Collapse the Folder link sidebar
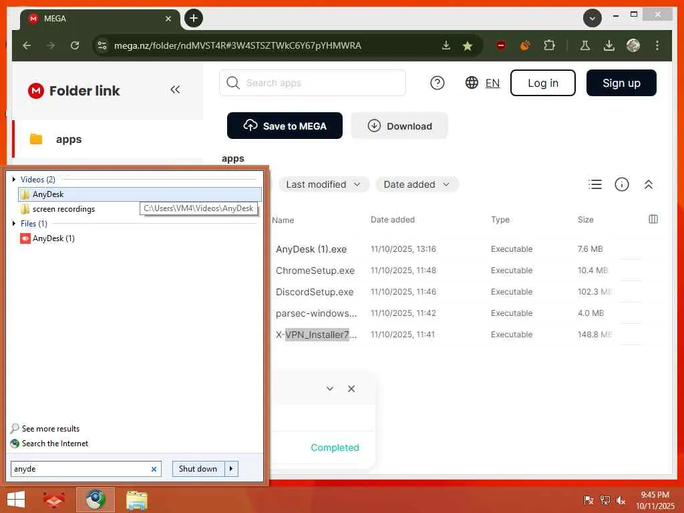684x513 pixels. tap(175, 90)
